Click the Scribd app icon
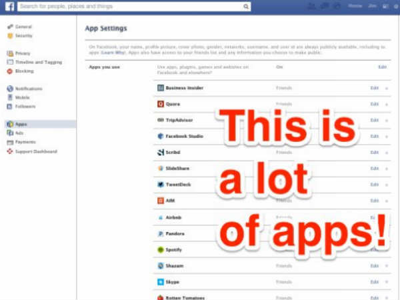This screenshot has height=300, width=400. point(161,152)
